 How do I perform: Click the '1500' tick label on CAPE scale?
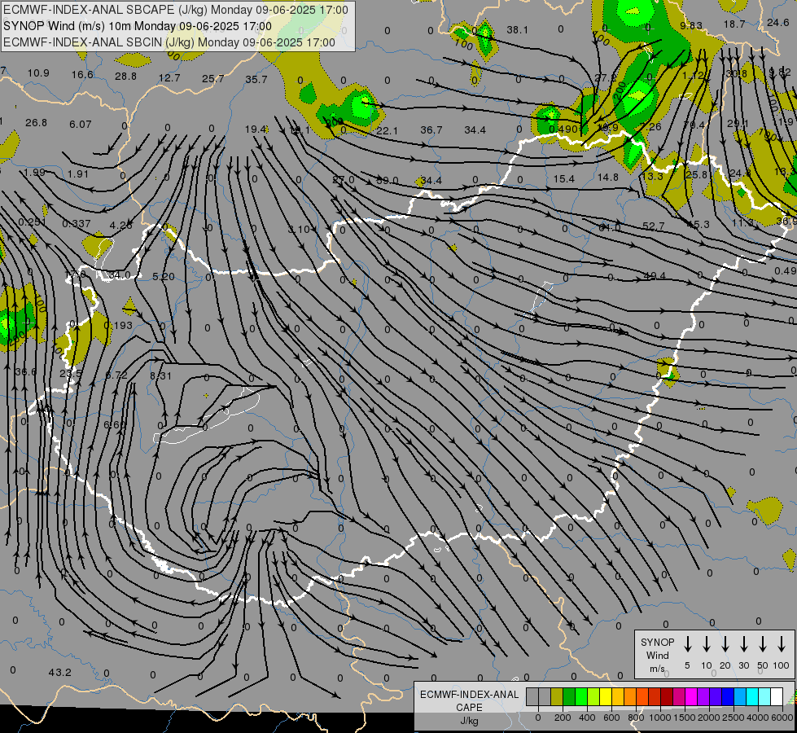point(684,718)
